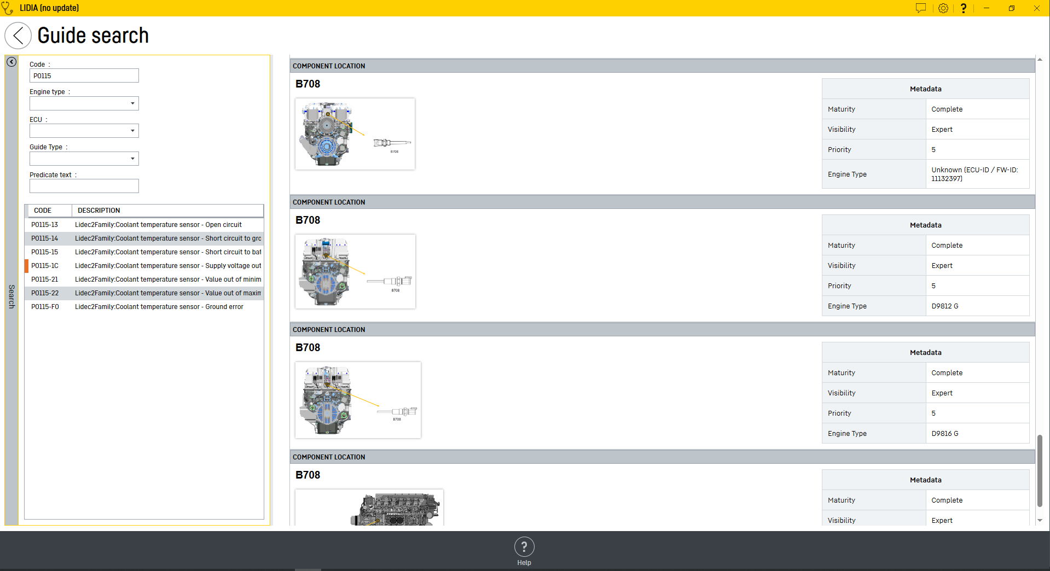Open the B708 thumbnail for D9812 G engine

355,271
